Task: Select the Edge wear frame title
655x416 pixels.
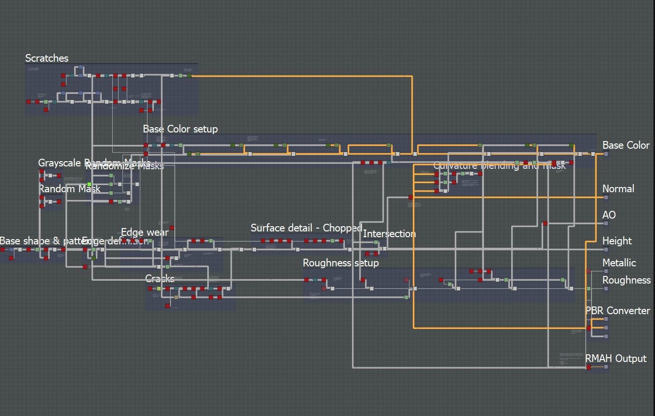Action: pyautogui.click(x=145, y=232)
